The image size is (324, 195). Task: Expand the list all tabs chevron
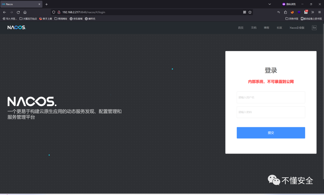(270, 4)
